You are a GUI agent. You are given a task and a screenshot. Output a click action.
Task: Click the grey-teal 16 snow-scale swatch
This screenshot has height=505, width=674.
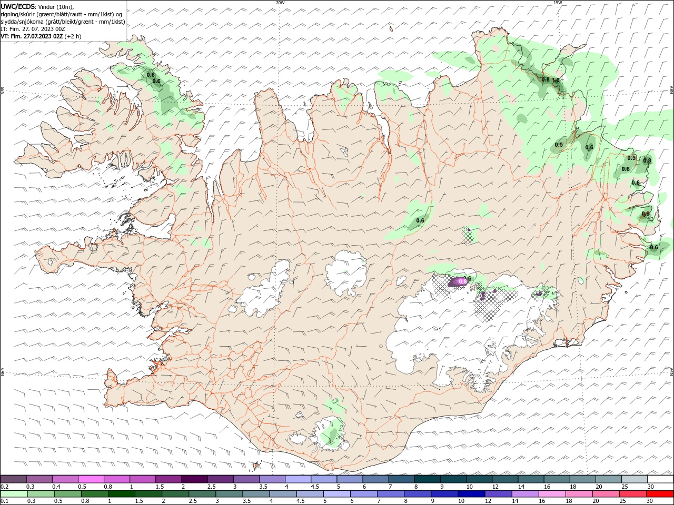[557, 479]
